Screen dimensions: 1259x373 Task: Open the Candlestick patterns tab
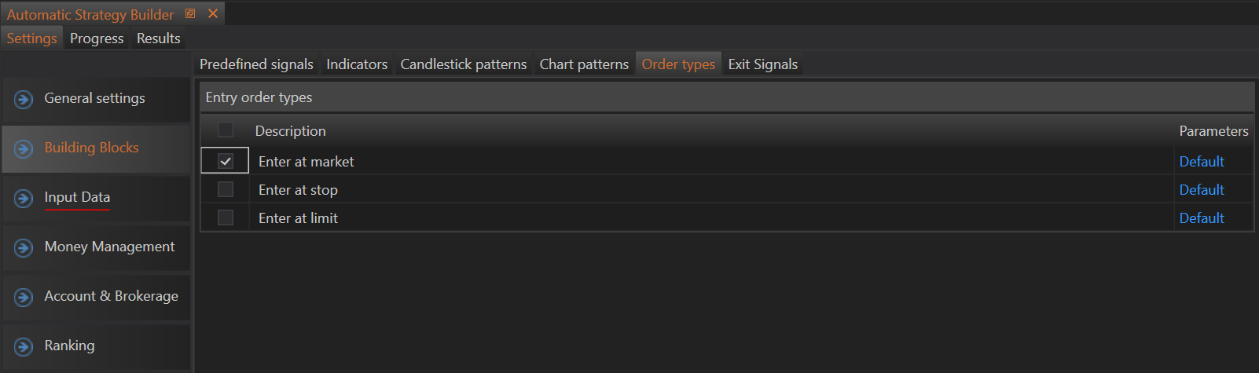pos(463,64)
